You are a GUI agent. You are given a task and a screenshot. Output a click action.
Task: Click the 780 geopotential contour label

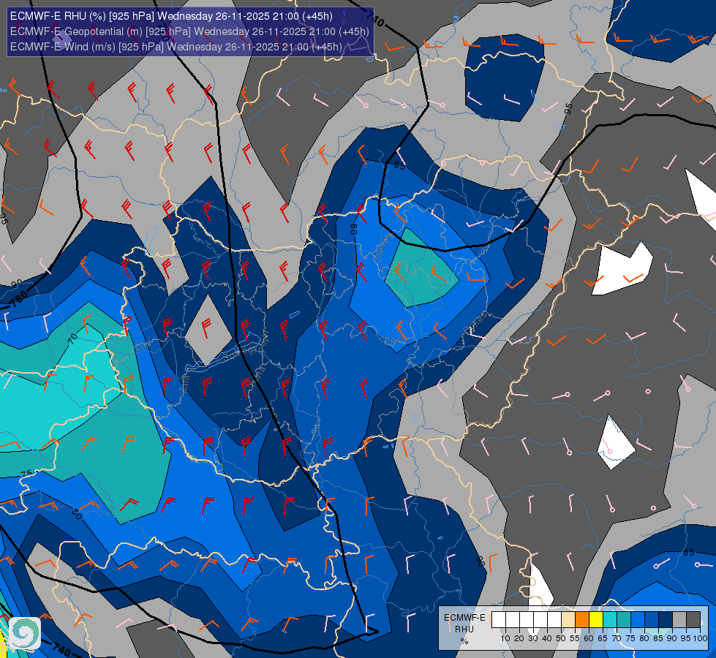tap(19, 299)
